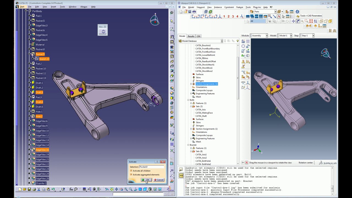Click the CATIA Cut scissors icon
Screen dimensions: 352x198
pyautogui.click(x=39, y=189)
